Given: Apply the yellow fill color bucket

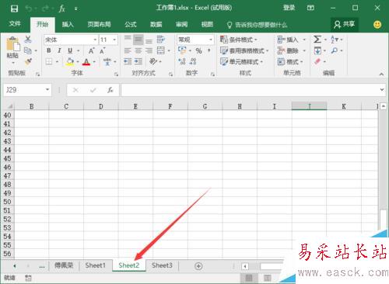Looking at the screenshot, I should pyautogui.click(x=70, y=61).
